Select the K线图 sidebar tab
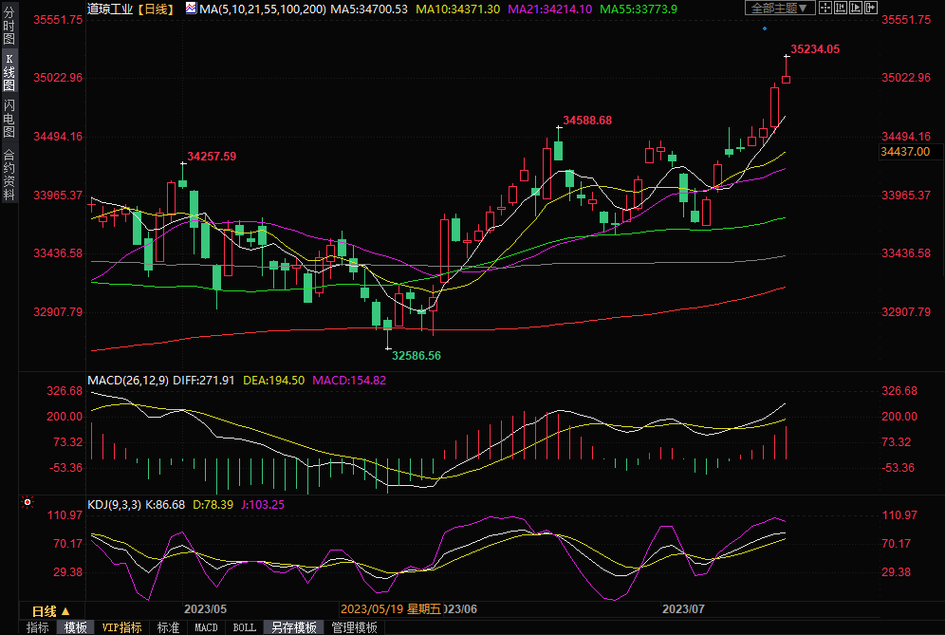 [9, 72]
